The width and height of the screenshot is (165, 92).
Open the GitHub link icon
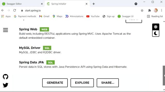(x=5, y=77)
